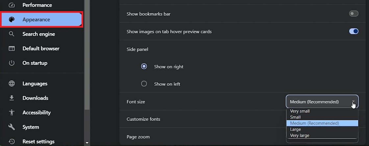Click the Performance gauge icon

[x=12, y=5]
